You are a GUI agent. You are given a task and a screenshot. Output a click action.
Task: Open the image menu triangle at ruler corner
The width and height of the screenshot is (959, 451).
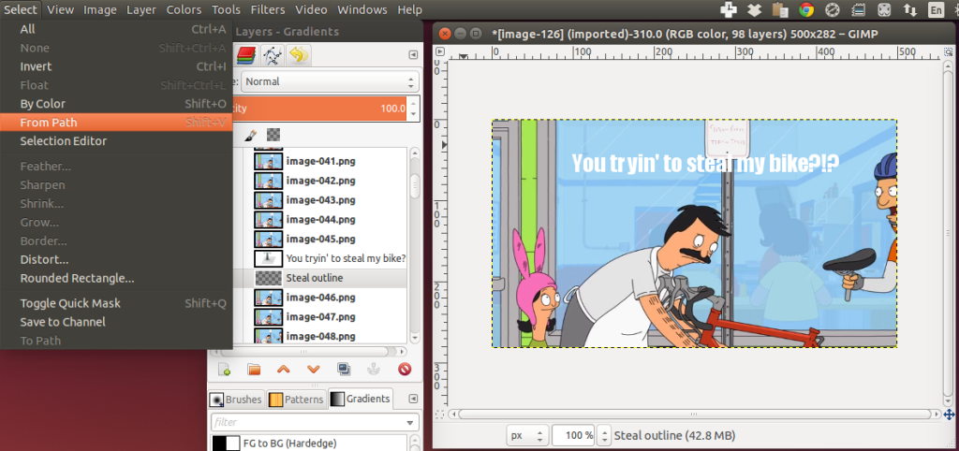click(439, 51)
